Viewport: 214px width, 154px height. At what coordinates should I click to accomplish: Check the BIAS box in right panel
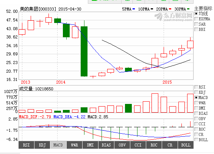point(196,113)
